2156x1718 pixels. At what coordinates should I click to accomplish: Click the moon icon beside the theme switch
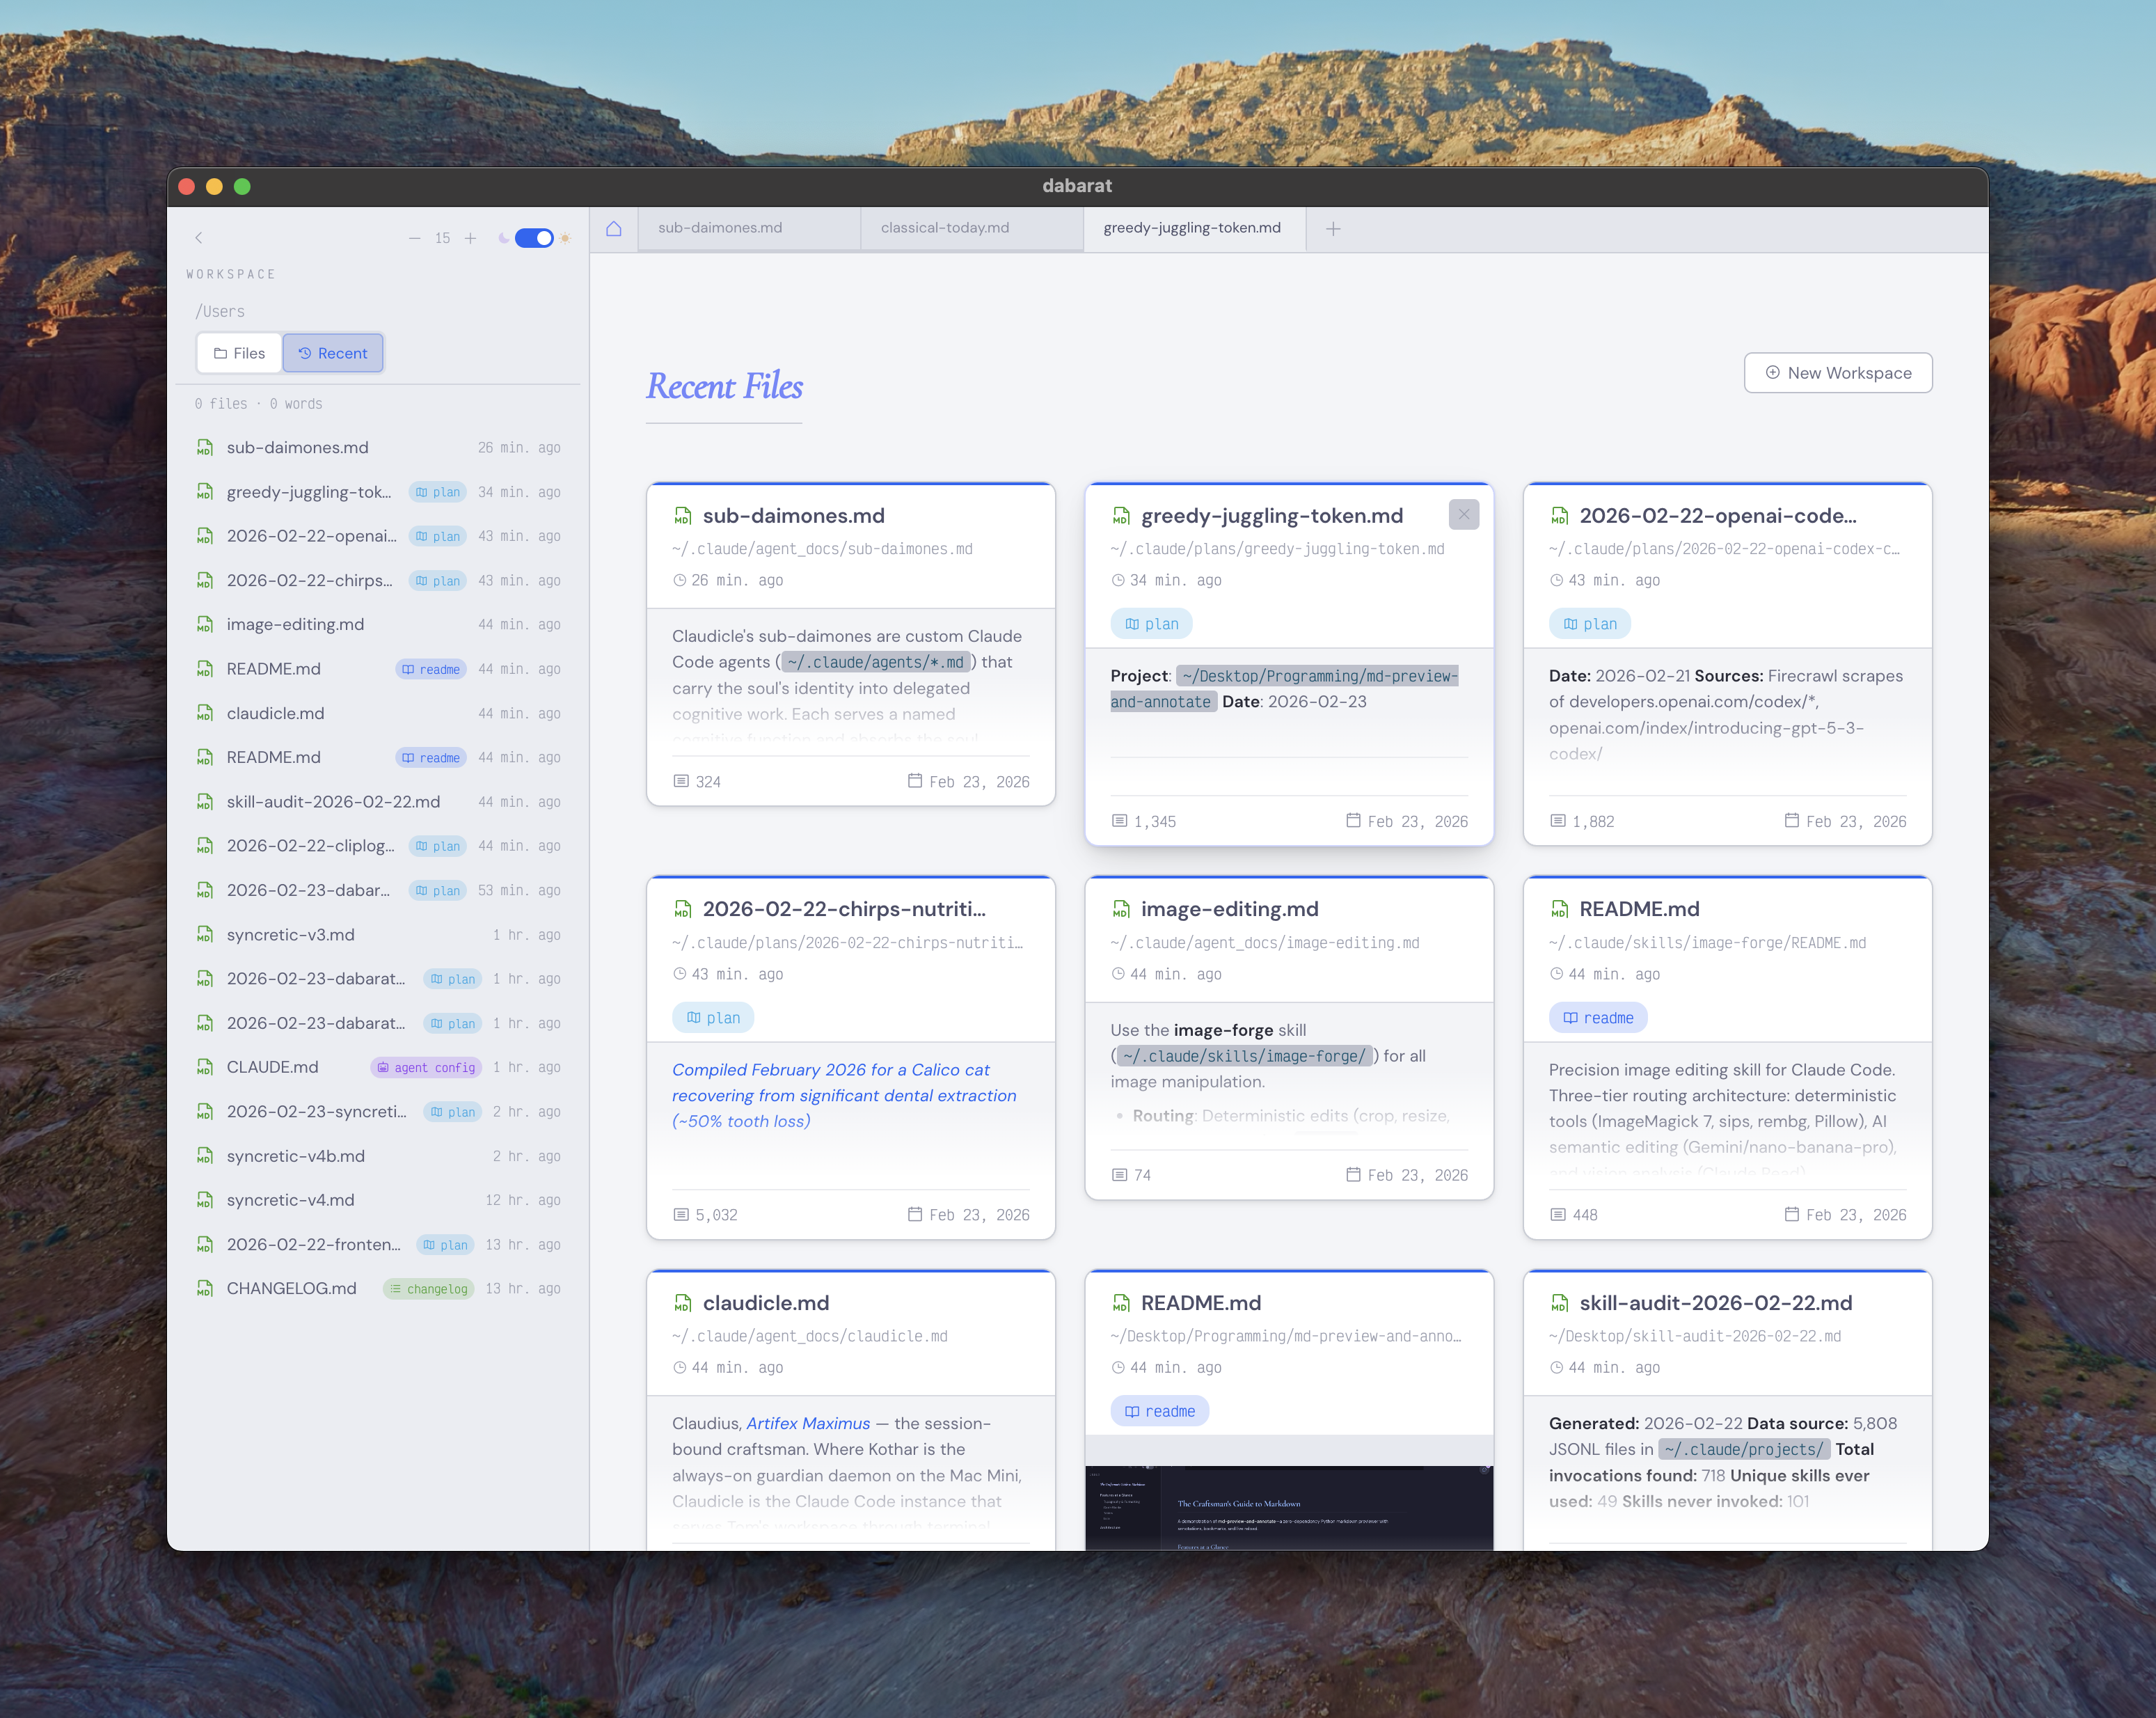pos(503,238)
